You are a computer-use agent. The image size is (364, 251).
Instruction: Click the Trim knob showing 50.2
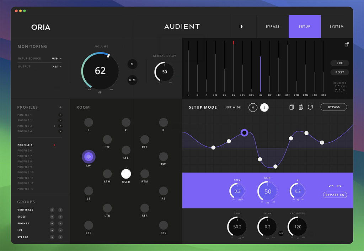coord(237,227)
